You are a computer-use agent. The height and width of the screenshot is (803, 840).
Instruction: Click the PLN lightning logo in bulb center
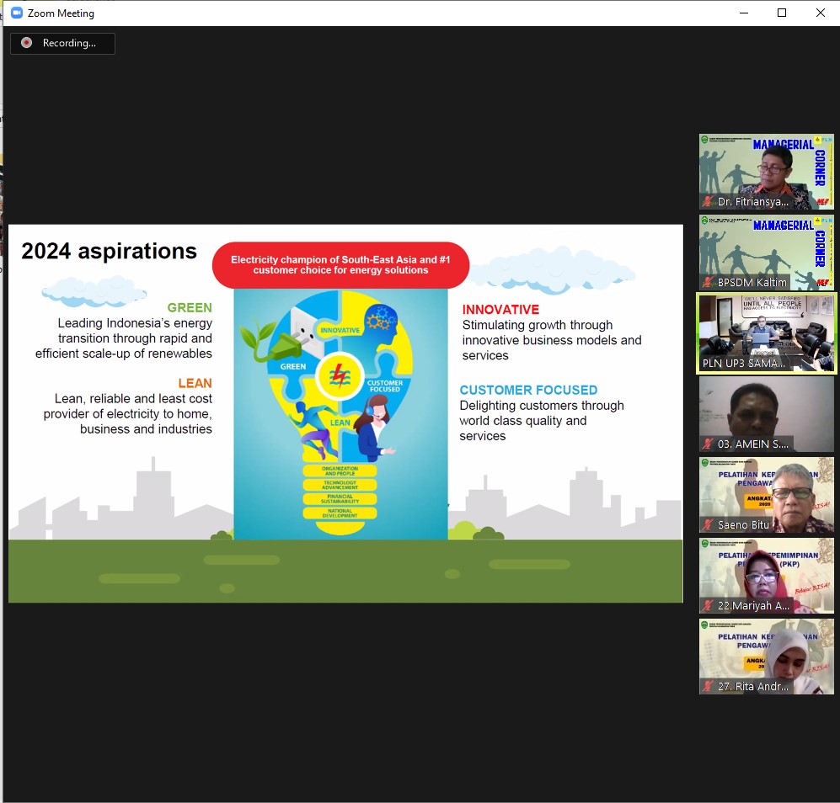[340, 376]
